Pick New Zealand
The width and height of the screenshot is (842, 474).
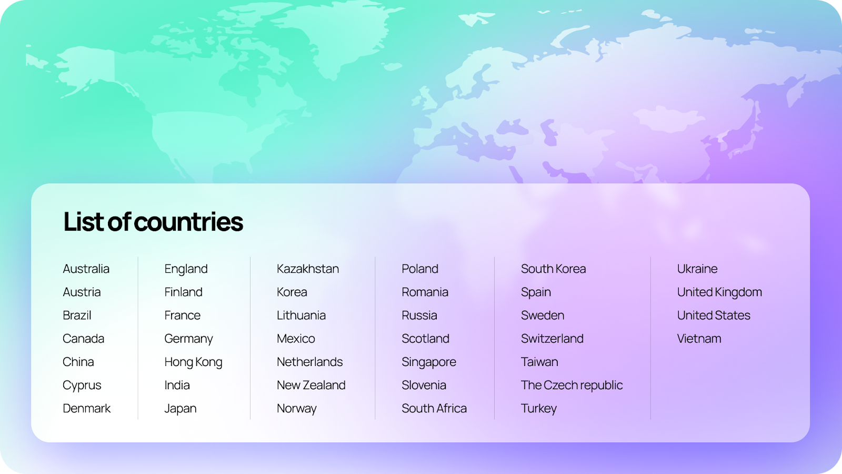point(312,385)
